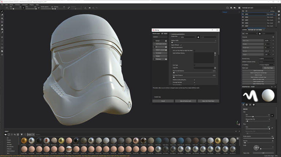Open the display settings icon on right dock
281x157 pixels.
pos(279,11)
